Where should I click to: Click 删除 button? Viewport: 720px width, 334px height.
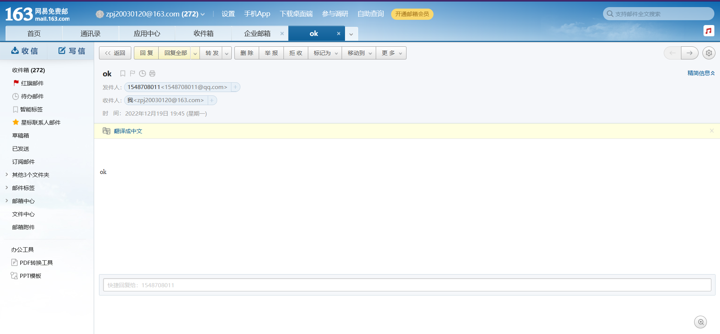pos(247,53)
